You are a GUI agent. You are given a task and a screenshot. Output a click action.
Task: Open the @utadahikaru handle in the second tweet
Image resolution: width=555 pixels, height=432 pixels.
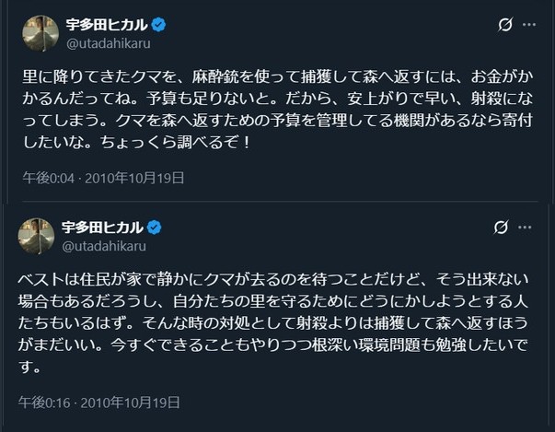click(102, 245)
